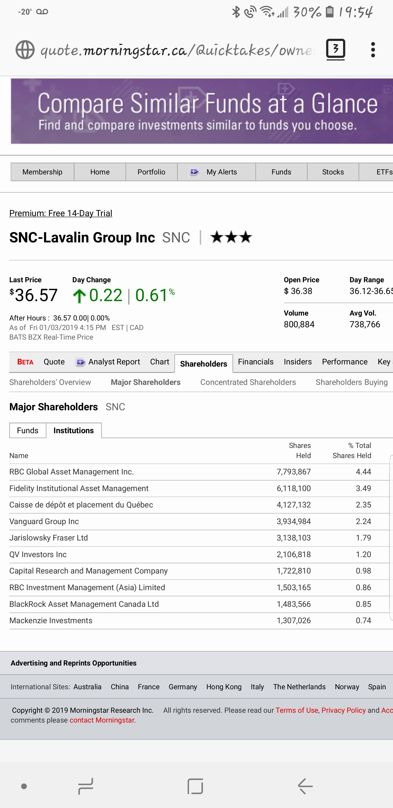The width and height of the screenshot is (393, 808).
Task: Tap the Wi-Fi status icon
Action: pyautogui.click(x=268, y=12)
